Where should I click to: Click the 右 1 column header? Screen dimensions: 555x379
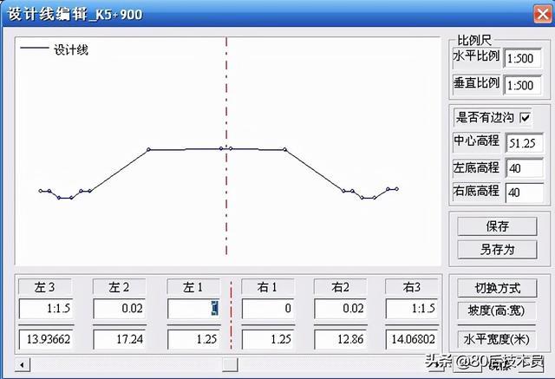pos(268,287)
